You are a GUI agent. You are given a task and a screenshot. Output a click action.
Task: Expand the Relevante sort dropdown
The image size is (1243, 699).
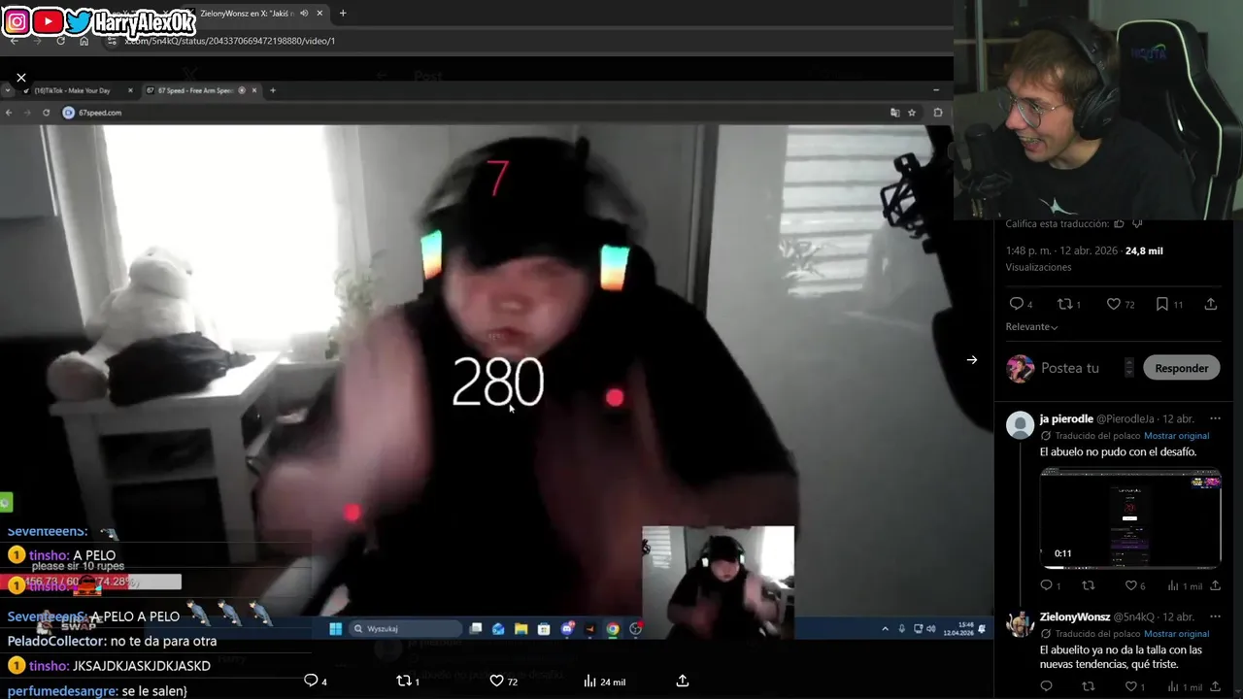(x=1031, y=327)
